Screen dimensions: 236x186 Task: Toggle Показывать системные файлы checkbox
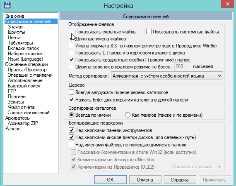tap(149, 32)
